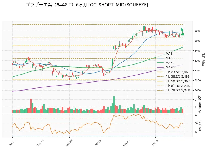Viewport: 207px width, 149px height.
Task: Click the Mar 23 date axis label
Action: (x=69, y=143)
